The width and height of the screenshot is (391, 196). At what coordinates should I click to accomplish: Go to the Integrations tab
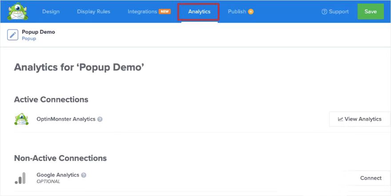pyautogui.click(x=142, y=12)
